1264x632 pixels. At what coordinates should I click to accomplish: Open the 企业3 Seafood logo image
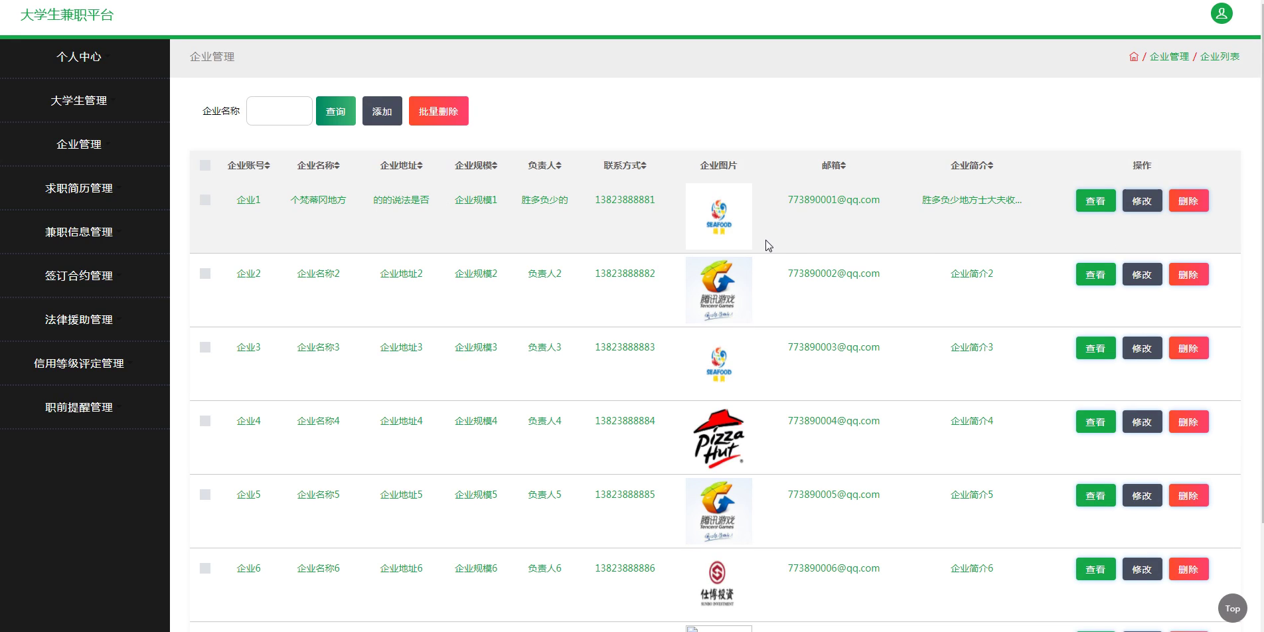pos(719,364)
